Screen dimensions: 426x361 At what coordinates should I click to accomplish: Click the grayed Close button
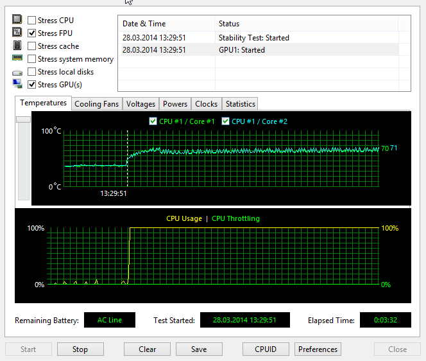[398, 349]
